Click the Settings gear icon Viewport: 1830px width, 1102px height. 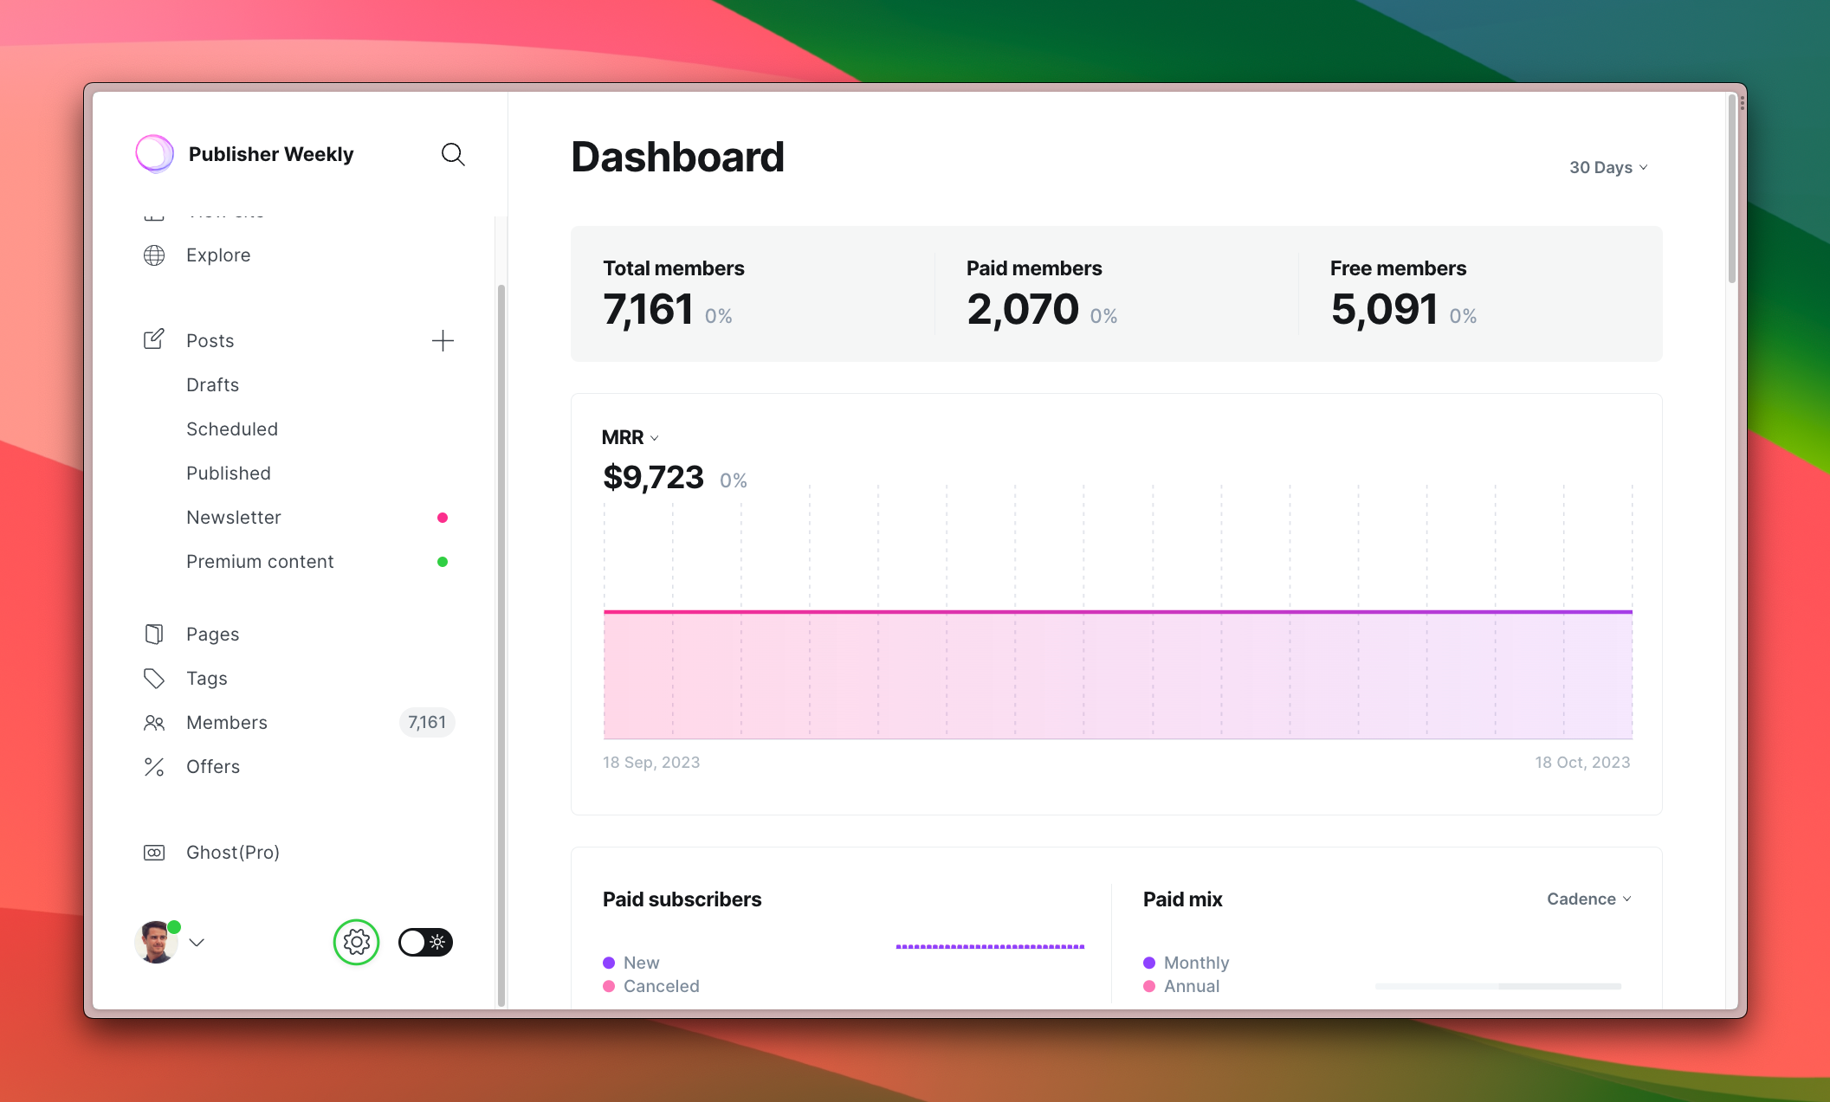[357, 941]
